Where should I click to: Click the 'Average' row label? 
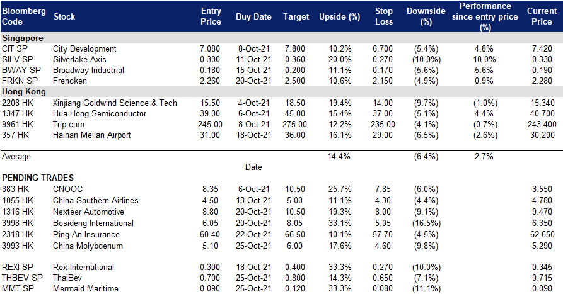[x=16, y=157]
